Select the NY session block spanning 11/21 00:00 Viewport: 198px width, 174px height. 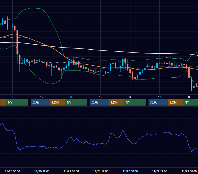tap(76, 102)
